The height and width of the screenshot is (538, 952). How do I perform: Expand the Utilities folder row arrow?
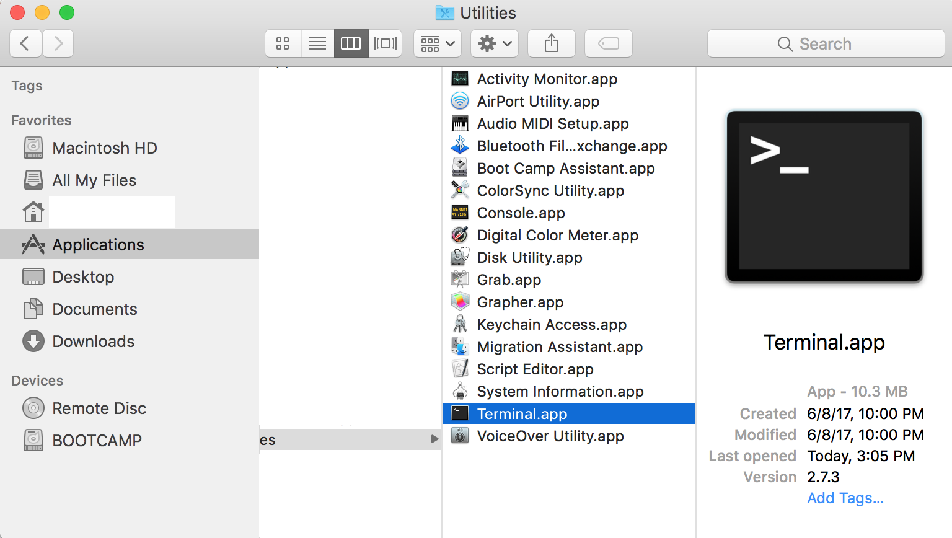(434, 439)
